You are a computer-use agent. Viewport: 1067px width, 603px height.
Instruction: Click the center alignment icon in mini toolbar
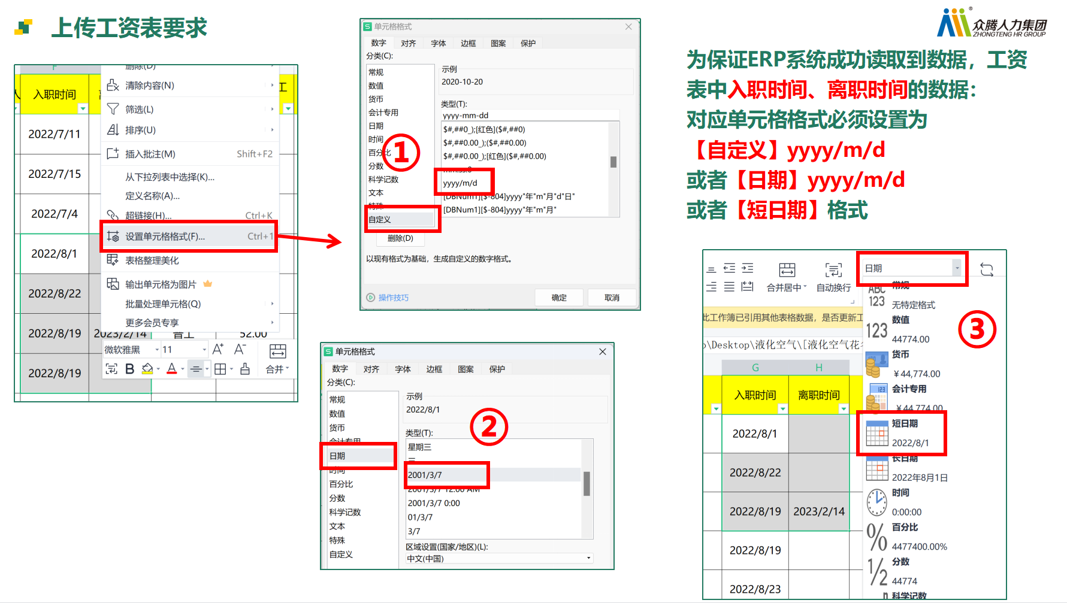196,369
